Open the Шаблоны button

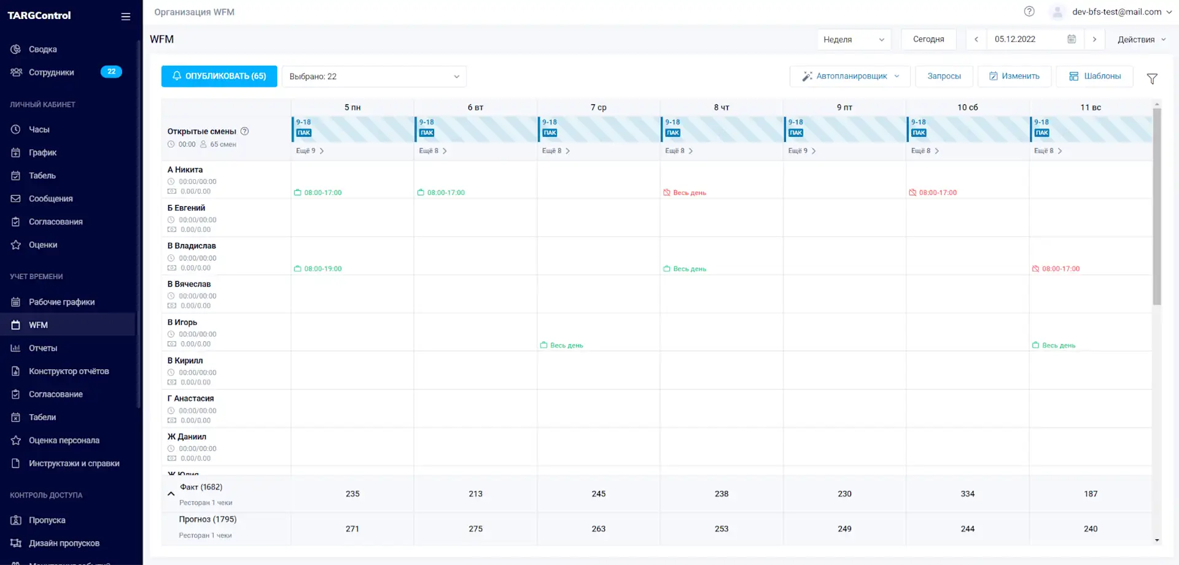[x=1095, y=76]
